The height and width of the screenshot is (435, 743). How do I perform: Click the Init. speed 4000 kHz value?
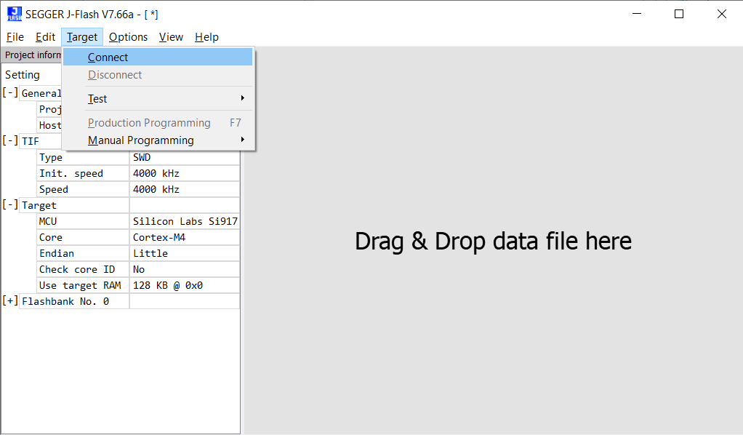pos(185,174)
